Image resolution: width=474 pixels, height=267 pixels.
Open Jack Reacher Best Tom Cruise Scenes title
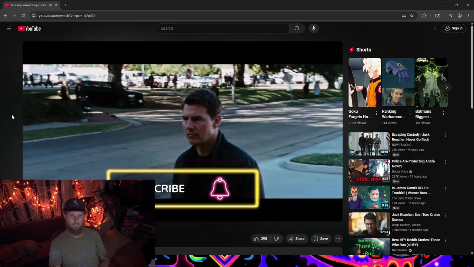416,217
